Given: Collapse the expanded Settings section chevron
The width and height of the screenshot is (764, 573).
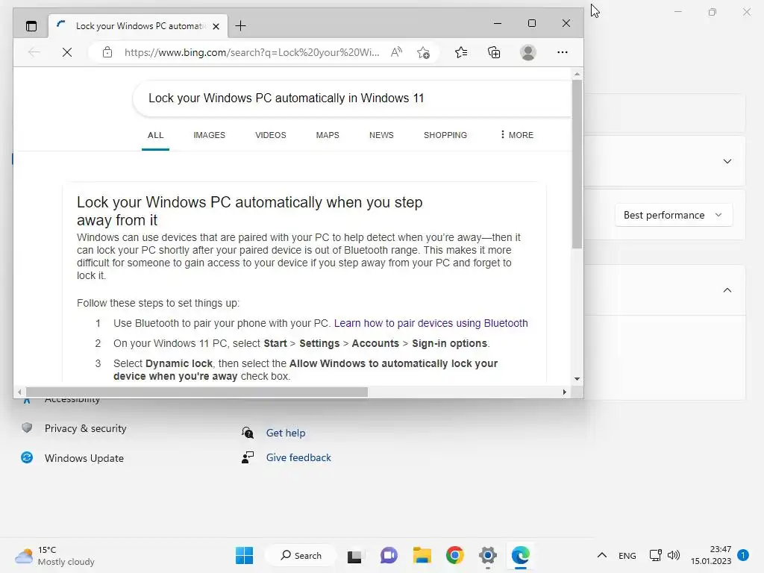Looking at the screenshot, I should (x=727, y=290).
